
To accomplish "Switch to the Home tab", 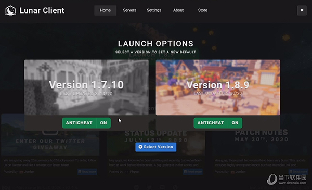I will (x=105, y=10).
